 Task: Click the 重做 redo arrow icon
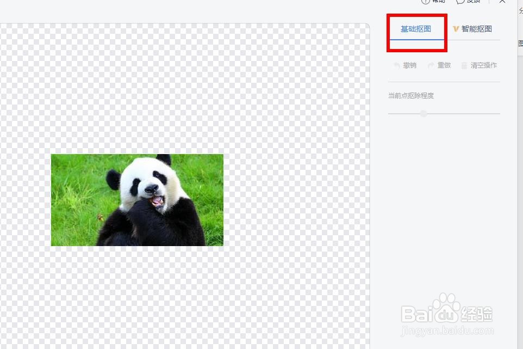[x=431, y=65]
